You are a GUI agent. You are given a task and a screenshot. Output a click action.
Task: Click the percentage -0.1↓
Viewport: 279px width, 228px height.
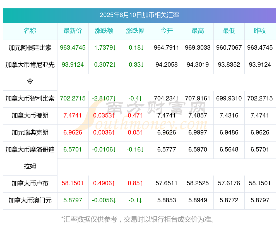tap(135, 200)
